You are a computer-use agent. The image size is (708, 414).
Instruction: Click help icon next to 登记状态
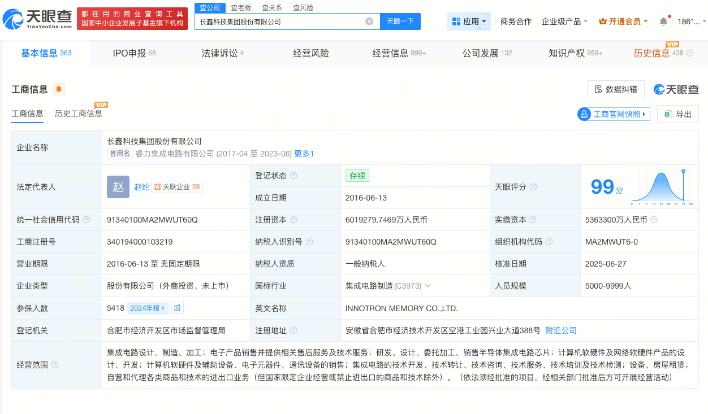coord(293,176)
